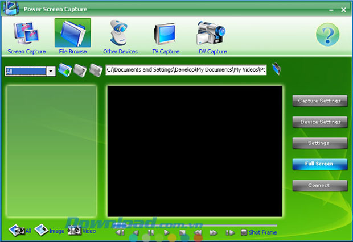Open the TV Capture mode
Viewport: 353px width, 242px height.
pyautogui.click(x=166, y=37)
